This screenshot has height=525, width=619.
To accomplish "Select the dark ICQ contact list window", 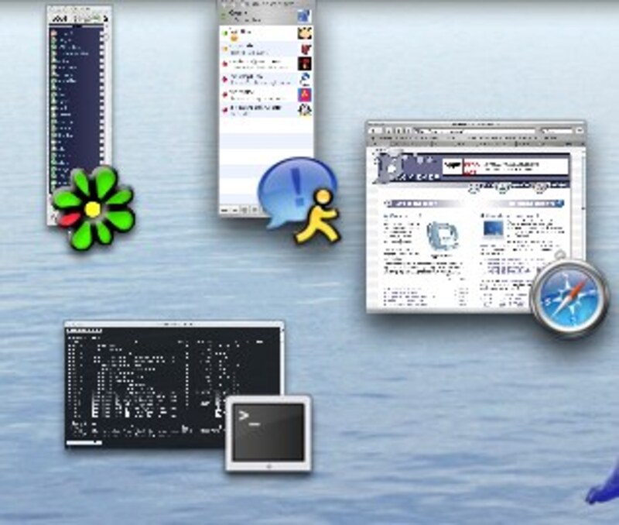I will 79,115.
